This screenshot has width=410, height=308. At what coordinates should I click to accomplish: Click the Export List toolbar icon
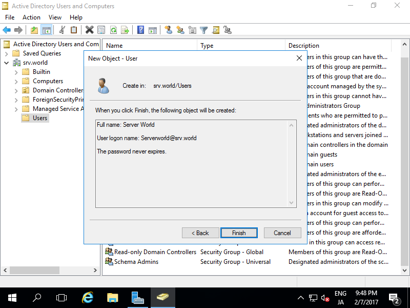coord(125,30)
